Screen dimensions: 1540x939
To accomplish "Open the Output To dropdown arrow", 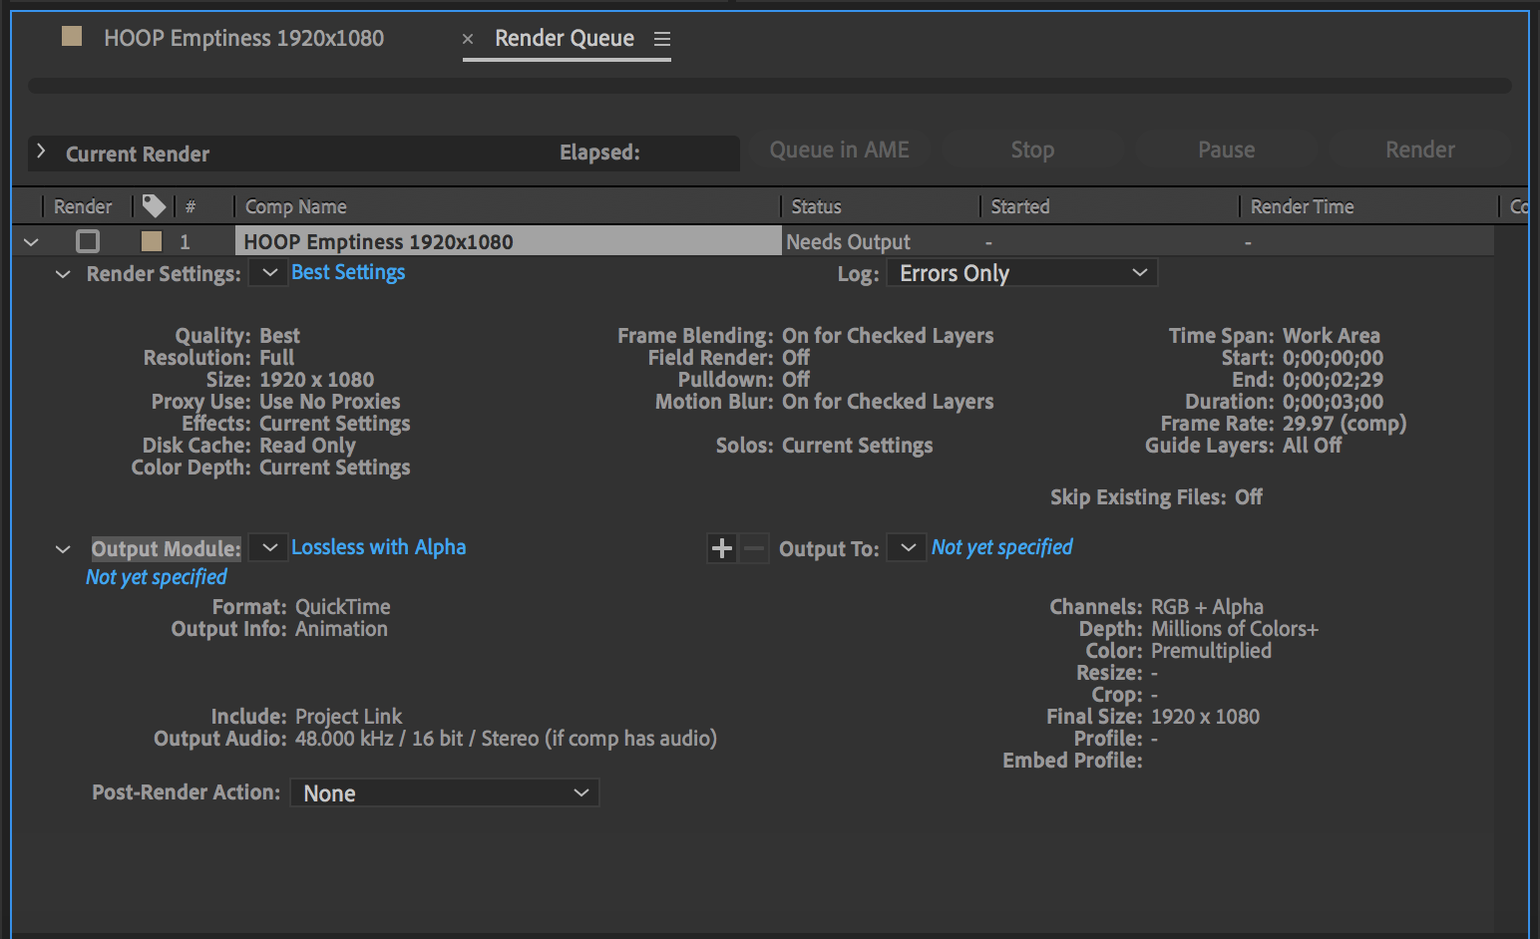I will (x=906, y=547).
